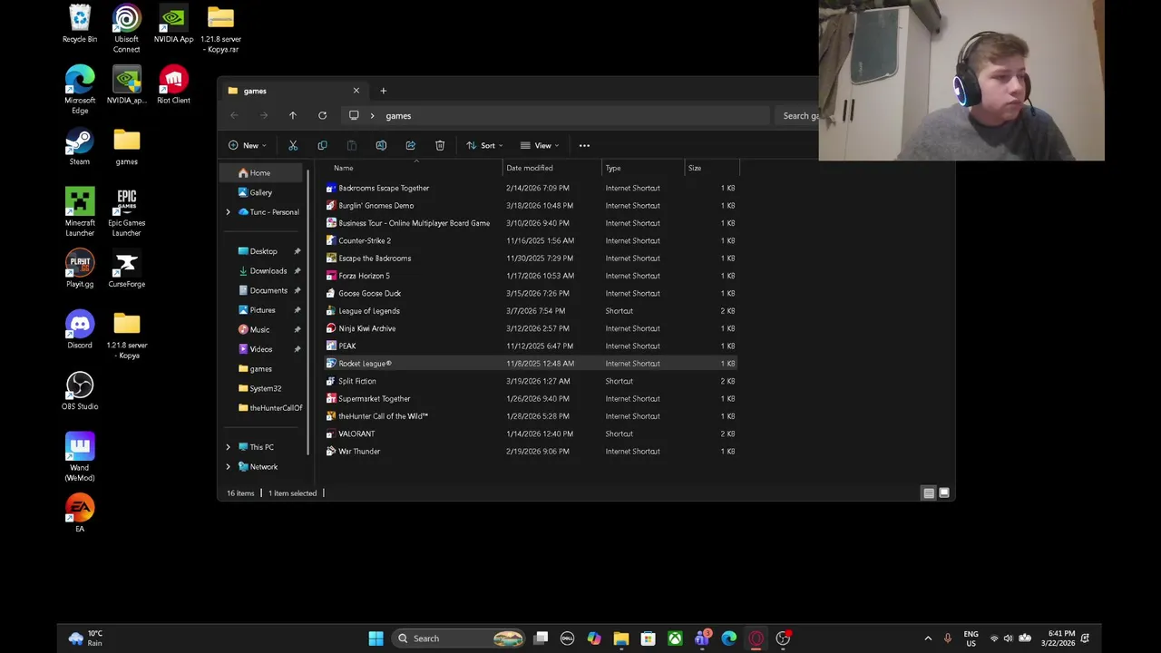1161x653 pixels.
Task: Open Dell app from taskbar
Action: (567, 638)
